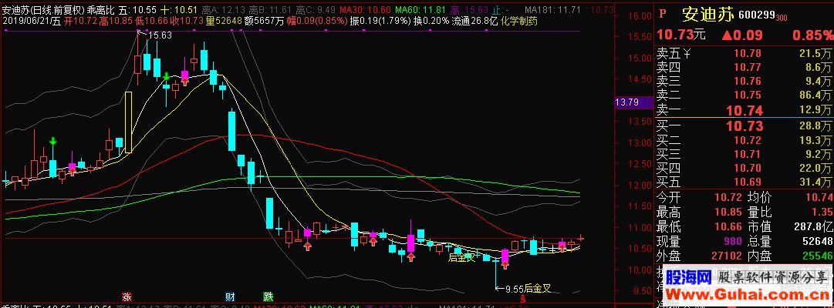This screenshot has width=834, height=308.
Task: Click the 今开 10.72 value
Action: click(727, 197)
